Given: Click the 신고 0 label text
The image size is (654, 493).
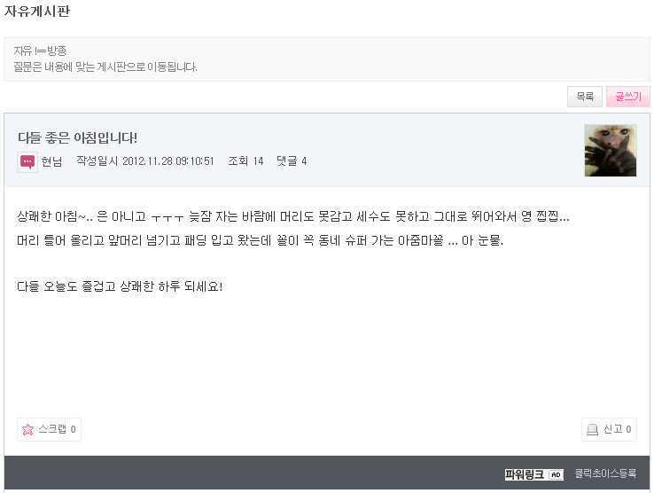Looking at the screenshot, I should [x=618, y=429].
